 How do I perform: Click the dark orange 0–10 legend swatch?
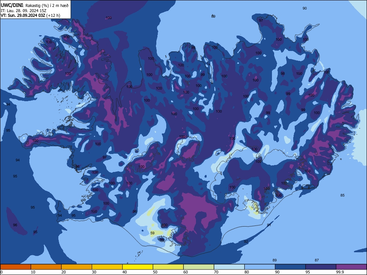[x=15, y=267]
